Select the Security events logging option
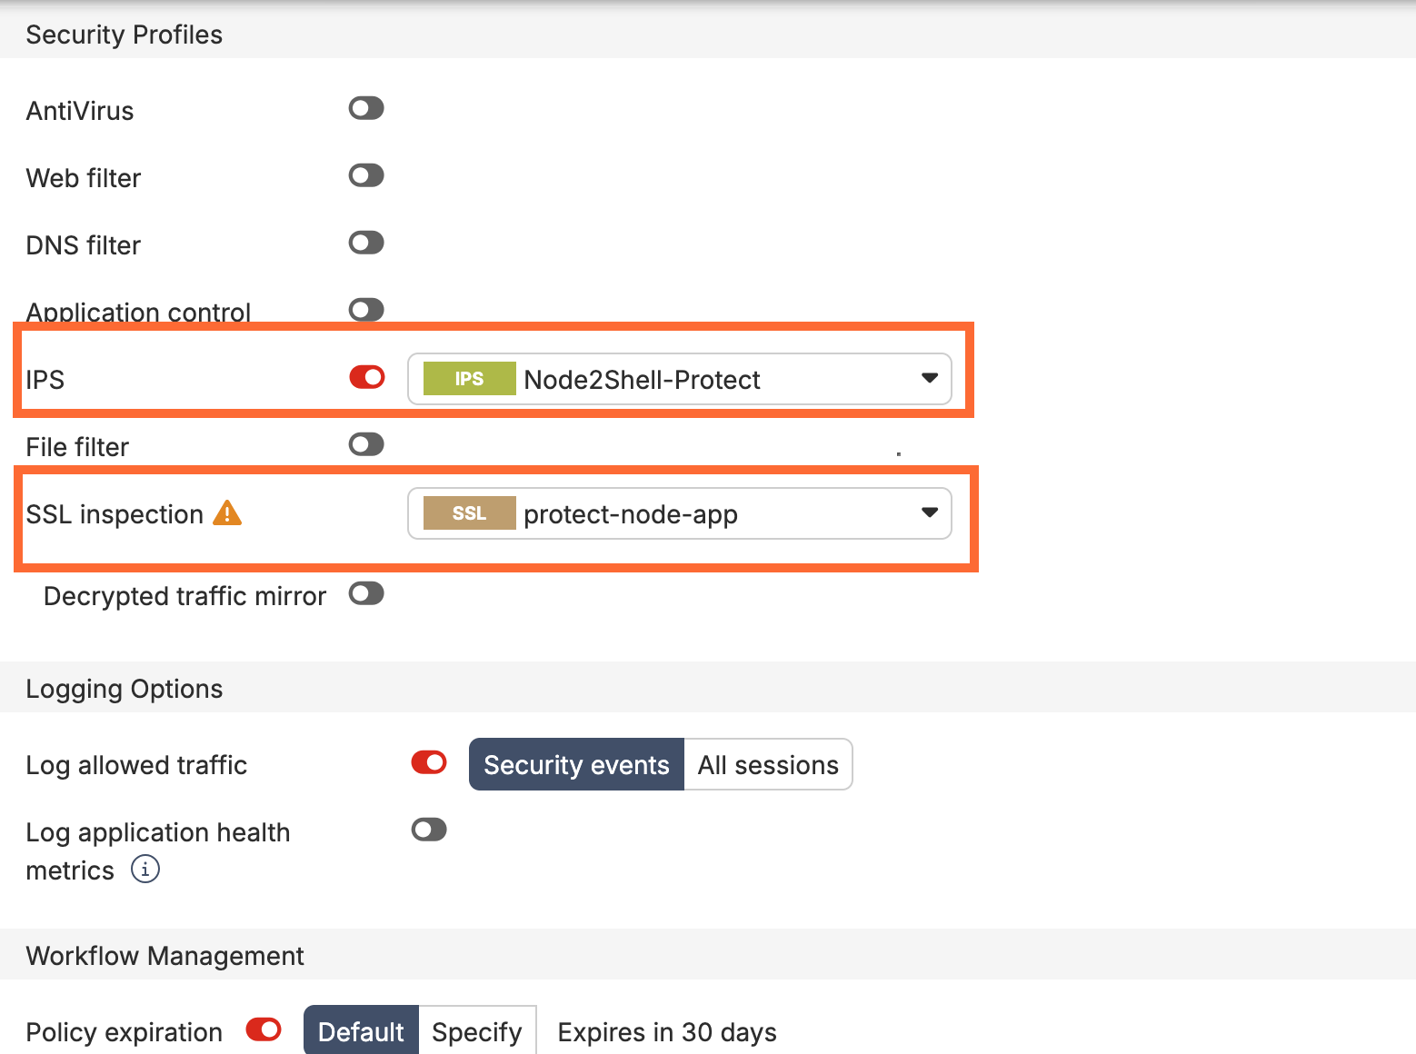Image resolution: width=1416 pixels, height=1054 pixels. (x=576, y=764)
